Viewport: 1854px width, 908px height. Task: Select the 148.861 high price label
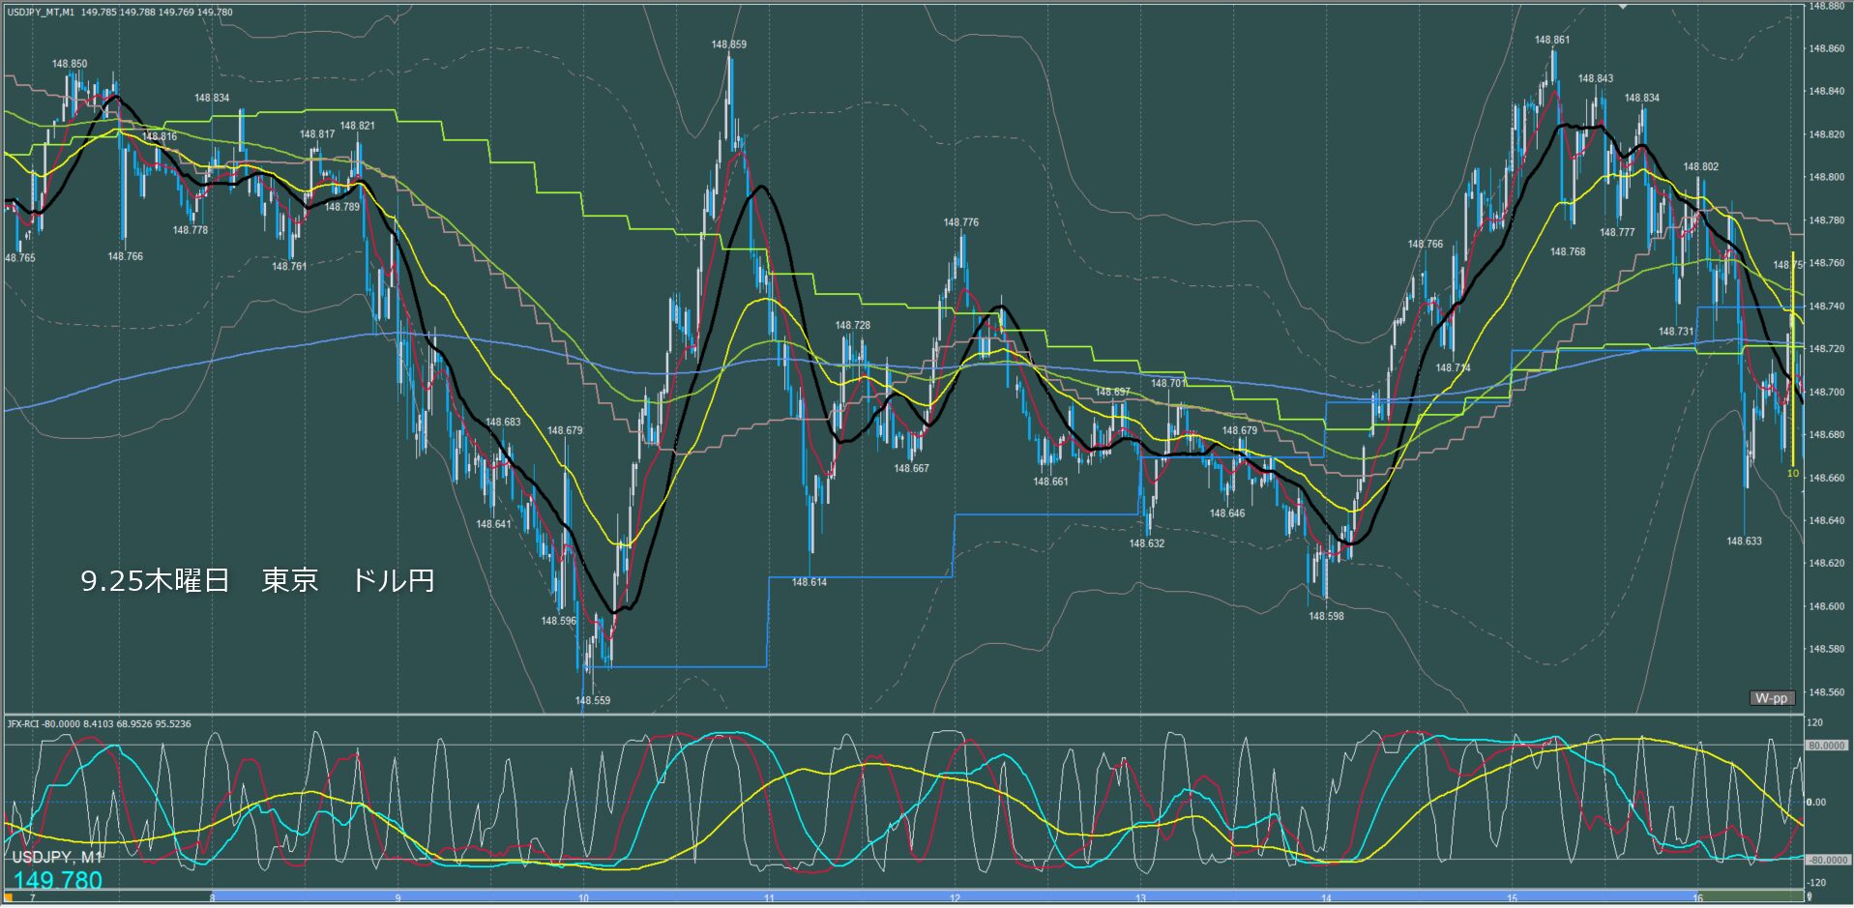pyautogui.click(x=1551, y=40)
